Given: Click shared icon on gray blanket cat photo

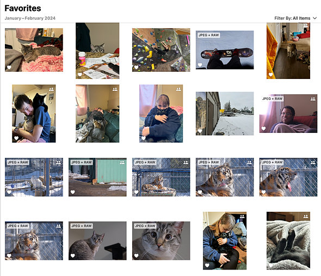Looking at the screenshot, I should (306, 216).
